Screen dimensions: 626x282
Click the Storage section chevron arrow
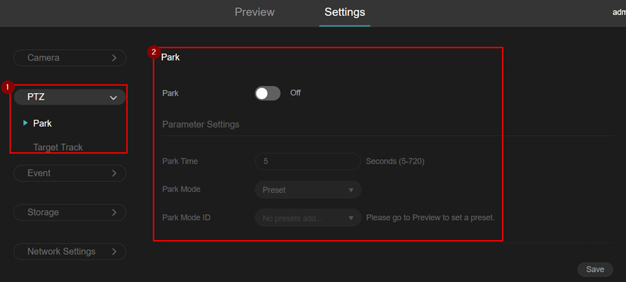coord(114,212)
